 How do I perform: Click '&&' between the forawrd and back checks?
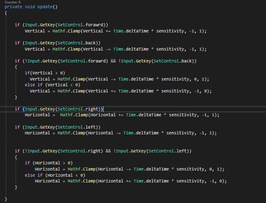(x=113, y=61)
